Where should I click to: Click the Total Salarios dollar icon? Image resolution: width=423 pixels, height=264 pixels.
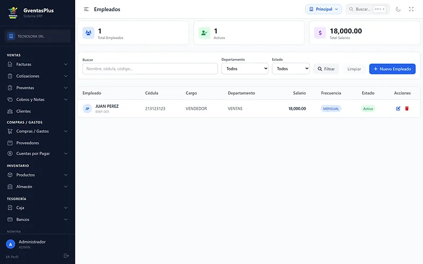pos(320,33)
